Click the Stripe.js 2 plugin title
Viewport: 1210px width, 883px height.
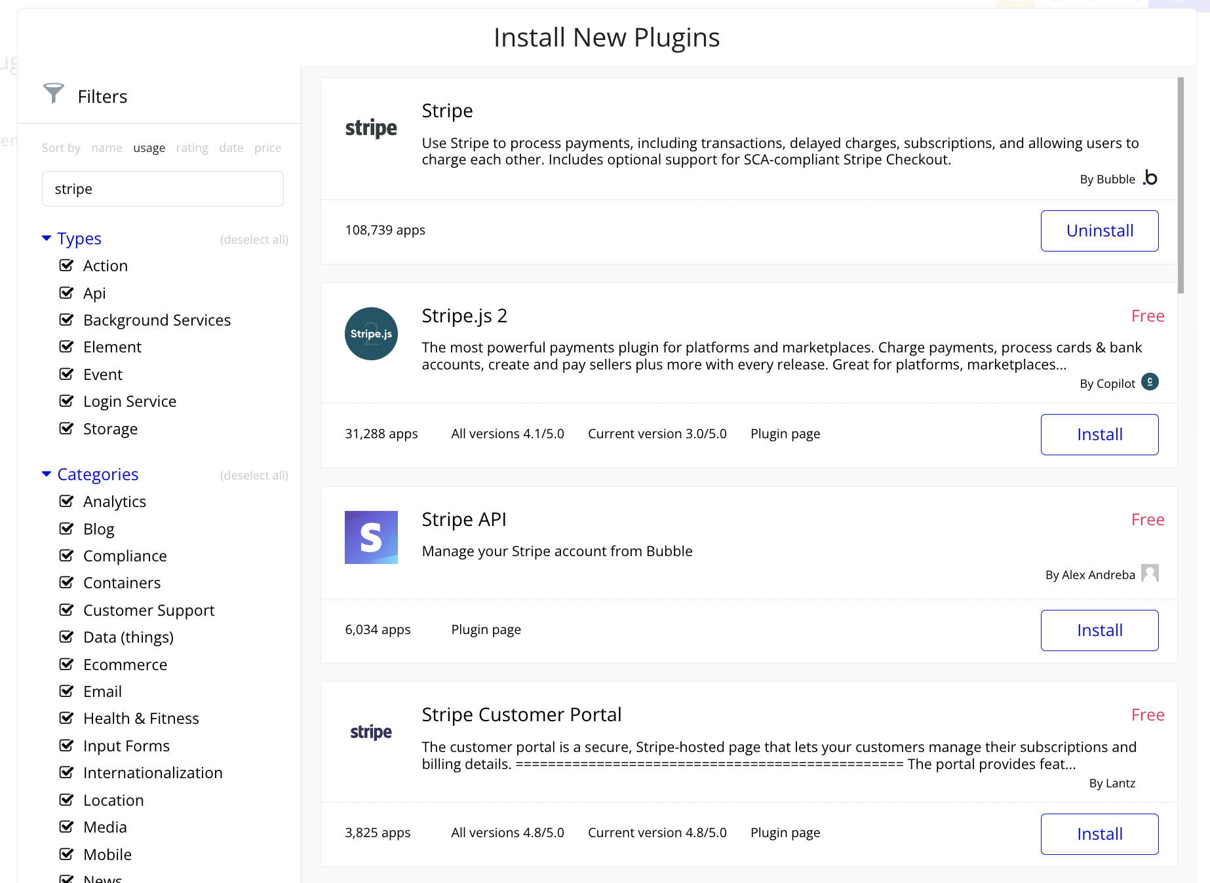464,316
